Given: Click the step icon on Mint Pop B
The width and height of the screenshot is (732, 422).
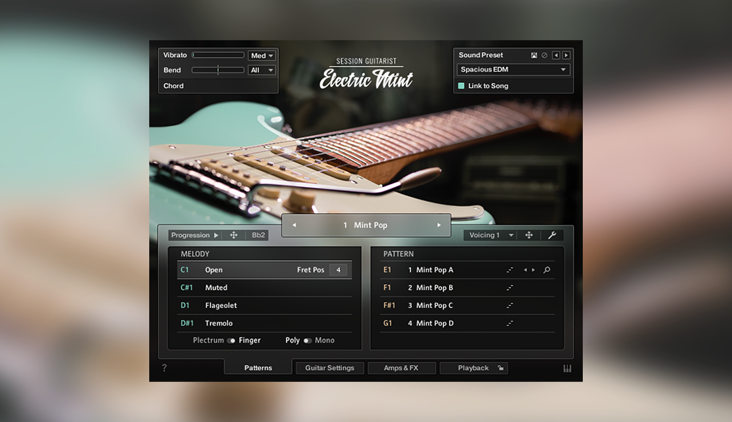Looking at the screenshot, I should click(510, 288).
